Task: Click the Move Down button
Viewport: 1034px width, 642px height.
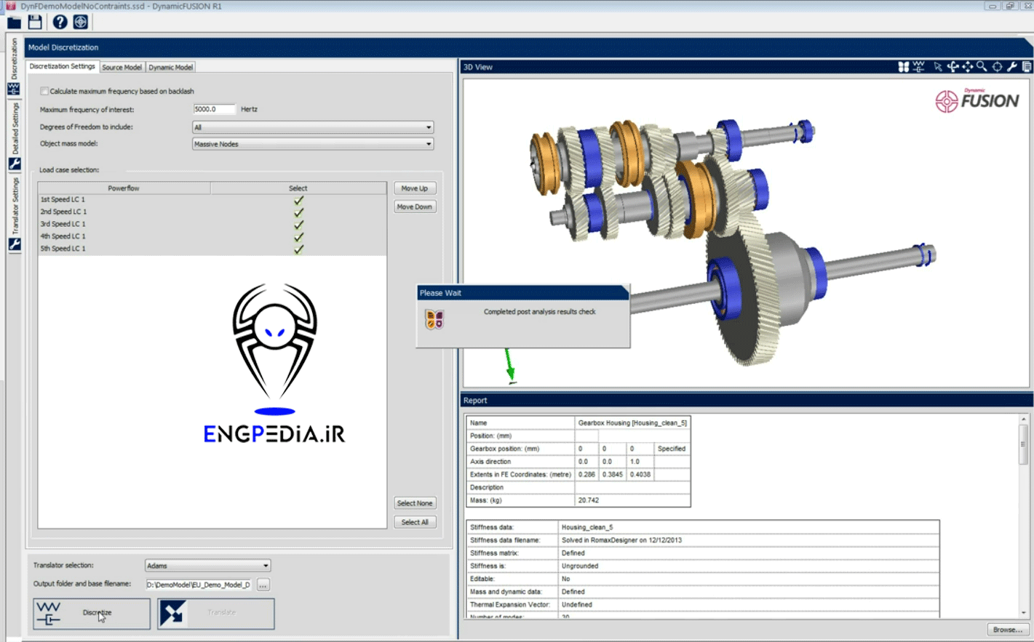Action: 415,206
